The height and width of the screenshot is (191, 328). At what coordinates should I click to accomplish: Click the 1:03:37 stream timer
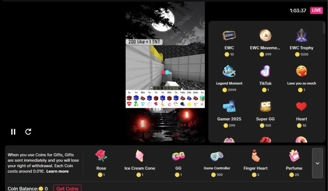298,11
